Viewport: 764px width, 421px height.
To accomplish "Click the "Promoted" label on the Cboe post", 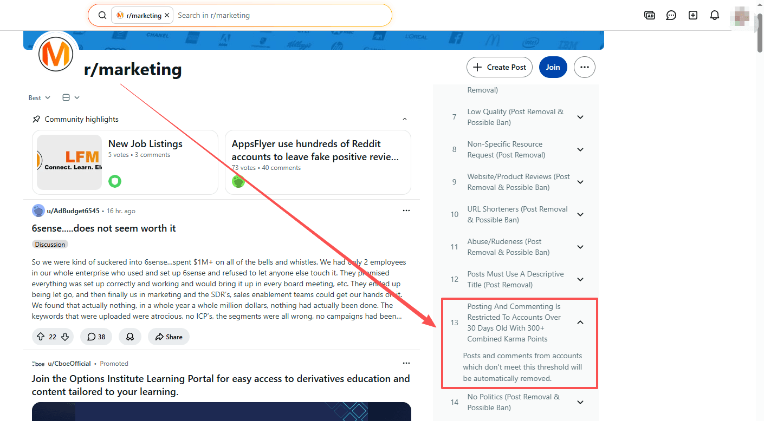I will click(114, 364).
